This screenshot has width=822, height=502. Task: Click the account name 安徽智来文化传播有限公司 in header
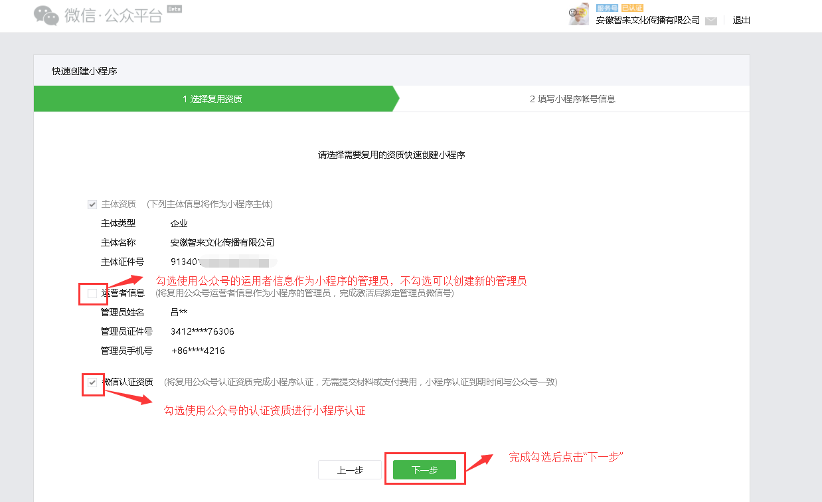(x=647, y=21)
